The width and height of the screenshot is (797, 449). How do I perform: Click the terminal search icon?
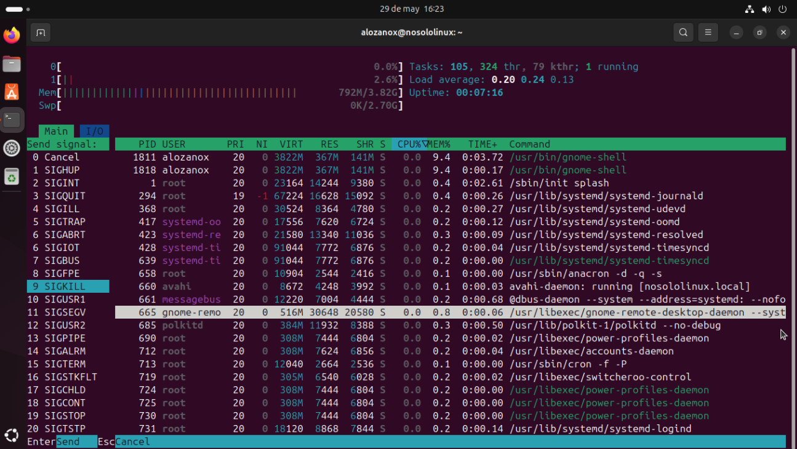[683, 33]
